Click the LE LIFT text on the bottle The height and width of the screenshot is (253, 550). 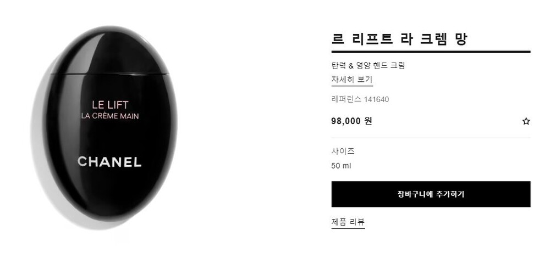pyautogui.click(x=109, y=104)
